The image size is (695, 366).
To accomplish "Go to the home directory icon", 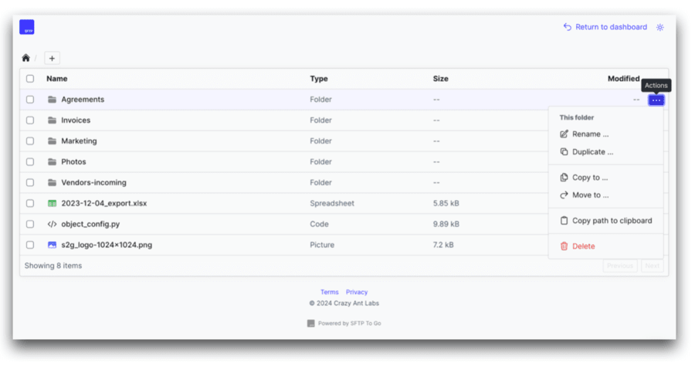I will point(25,58).
